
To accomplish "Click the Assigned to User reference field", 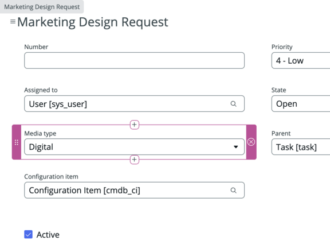I will [134, 104].
